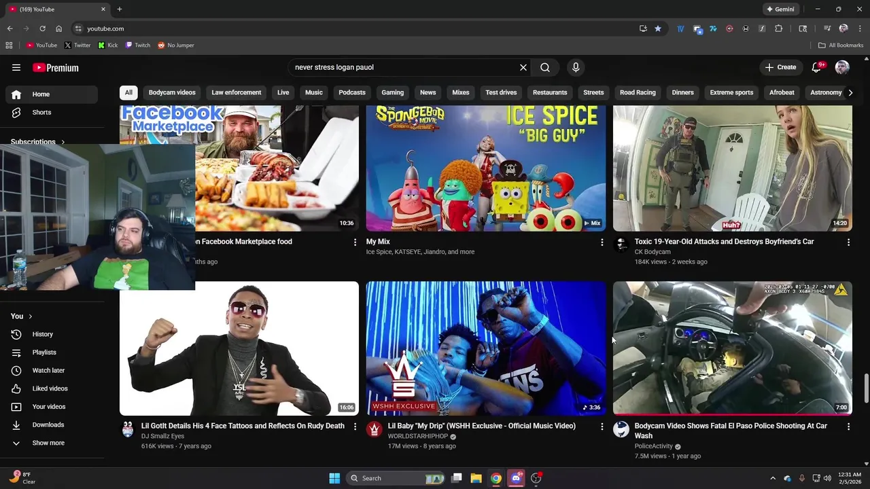Select the Gaming chip
Screen dimensions: 870x489
pyautogui.click(x=392, y=92)
